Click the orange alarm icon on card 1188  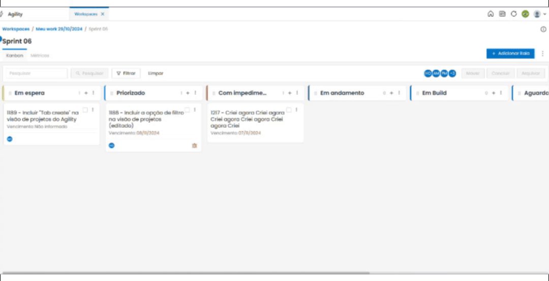coord(194,146)
